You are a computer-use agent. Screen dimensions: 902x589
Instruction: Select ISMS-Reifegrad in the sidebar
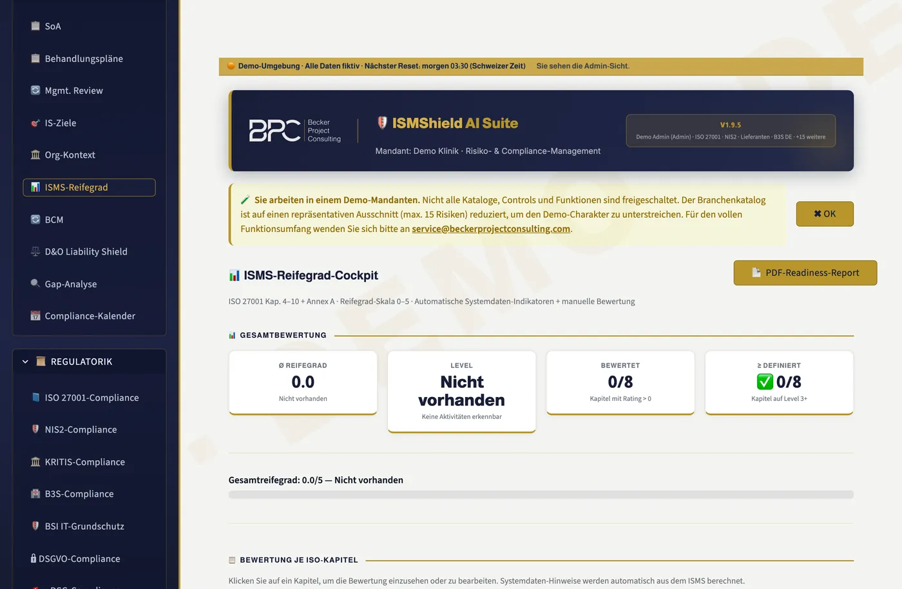click(90, 188)
